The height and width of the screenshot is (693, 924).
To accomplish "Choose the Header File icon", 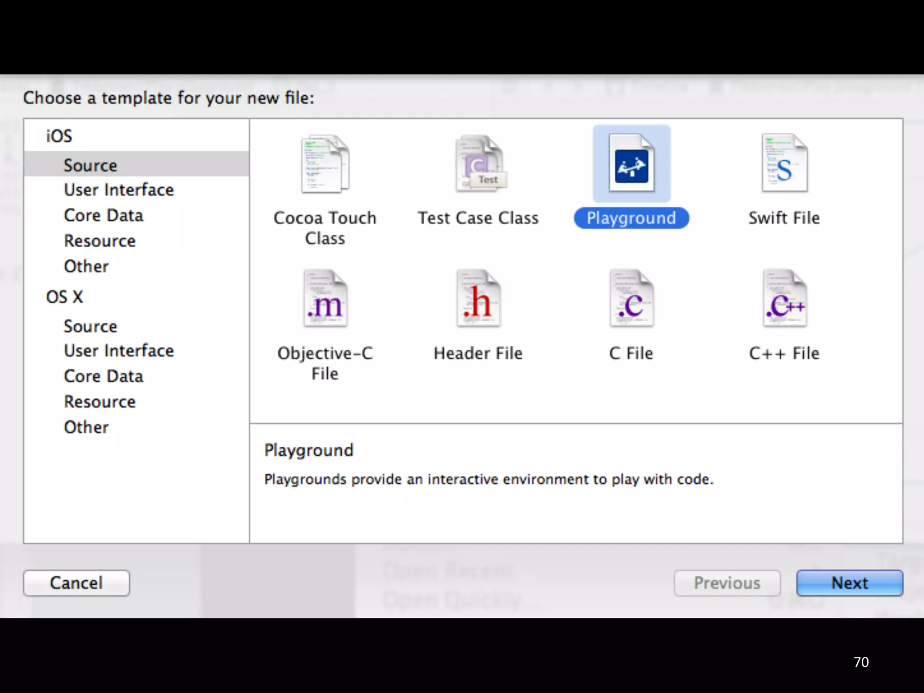I will [x=478, y=299].
